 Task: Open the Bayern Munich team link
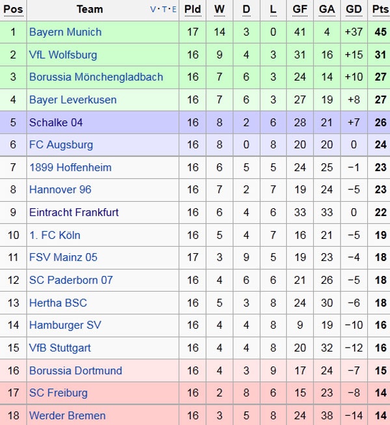(65, 32)
